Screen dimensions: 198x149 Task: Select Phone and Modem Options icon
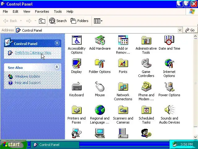[x=146, y=87]
